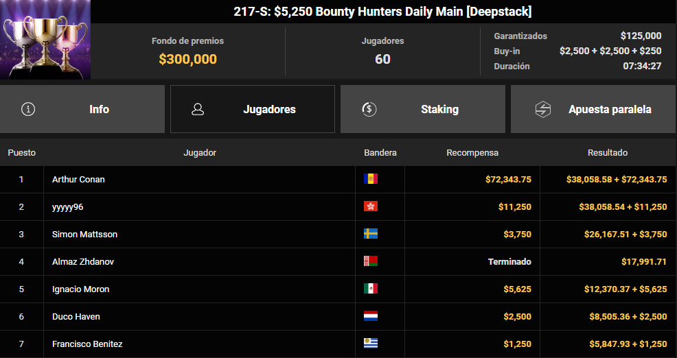
Task: Click the Jugadores person icon
Action: coord(198,109)
